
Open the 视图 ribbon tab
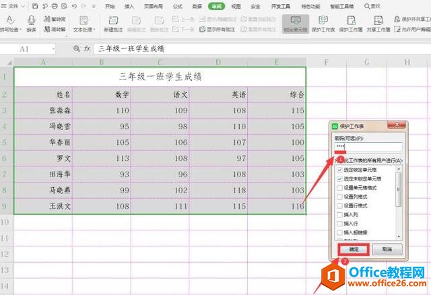coord(236,6)
